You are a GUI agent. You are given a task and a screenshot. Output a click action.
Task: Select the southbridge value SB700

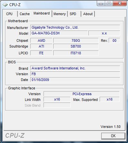pos(76,46)
